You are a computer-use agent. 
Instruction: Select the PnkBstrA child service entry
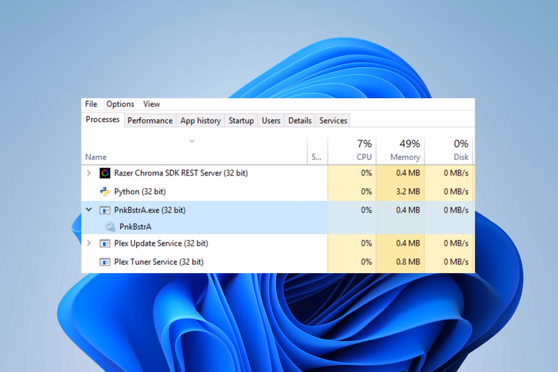click(x=135, y=227)
